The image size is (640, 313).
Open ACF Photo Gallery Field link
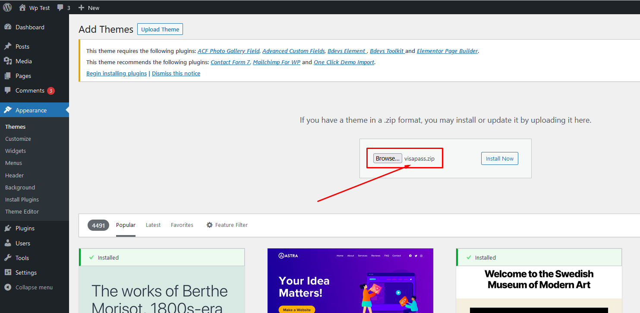229,51
